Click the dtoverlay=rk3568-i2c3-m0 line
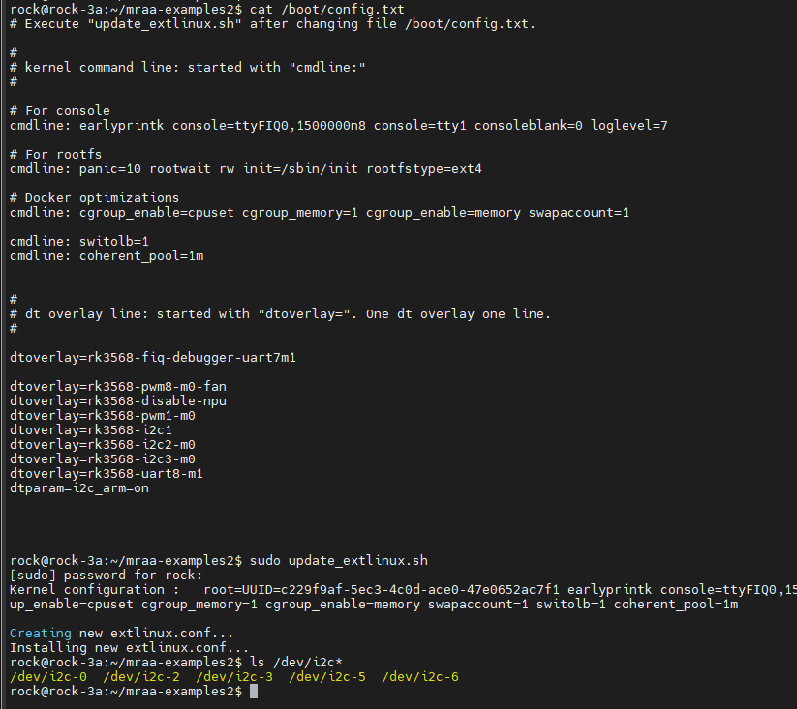The width and height of the screenshot is (797, 709). 103,459
